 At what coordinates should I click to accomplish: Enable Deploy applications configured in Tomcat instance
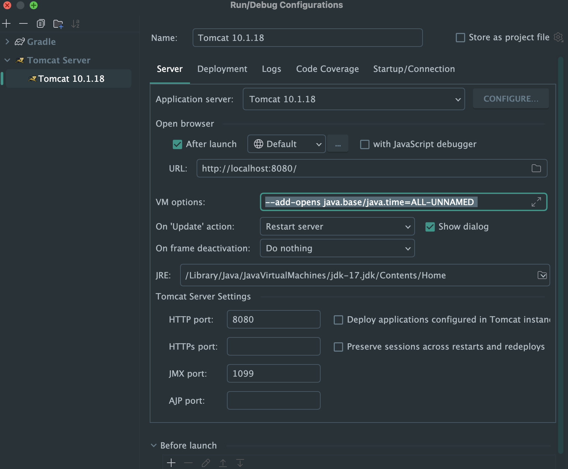pyautogui.click(x=338, y=320)
